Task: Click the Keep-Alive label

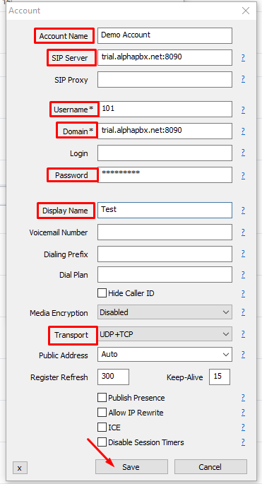Action: [x=185, y=377]
